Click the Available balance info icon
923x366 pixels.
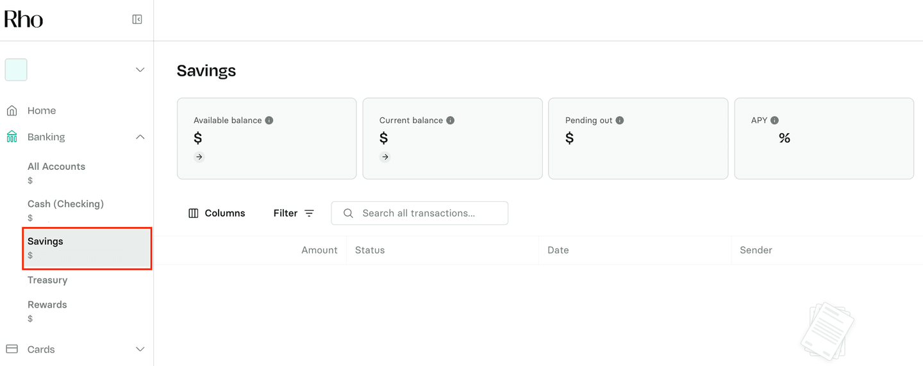coord(269,121)
